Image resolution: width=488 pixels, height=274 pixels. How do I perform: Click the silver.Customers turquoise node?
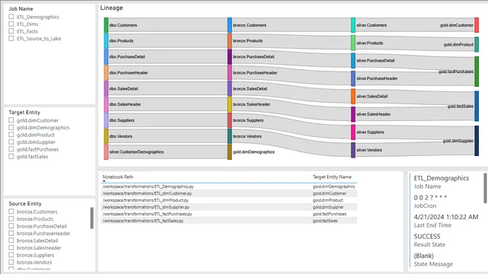pyautogui.click(x=353, y=25)
